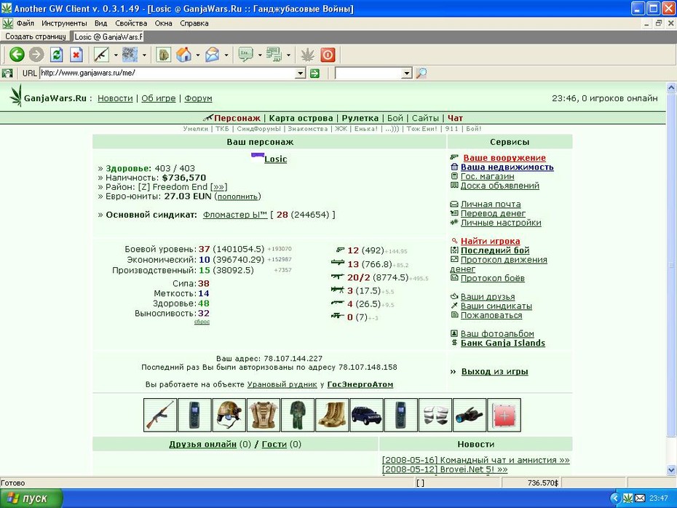The image size is (677, 508).
Task: Click the camouflage suit equipment slot
Action: (x=298, y=415)
